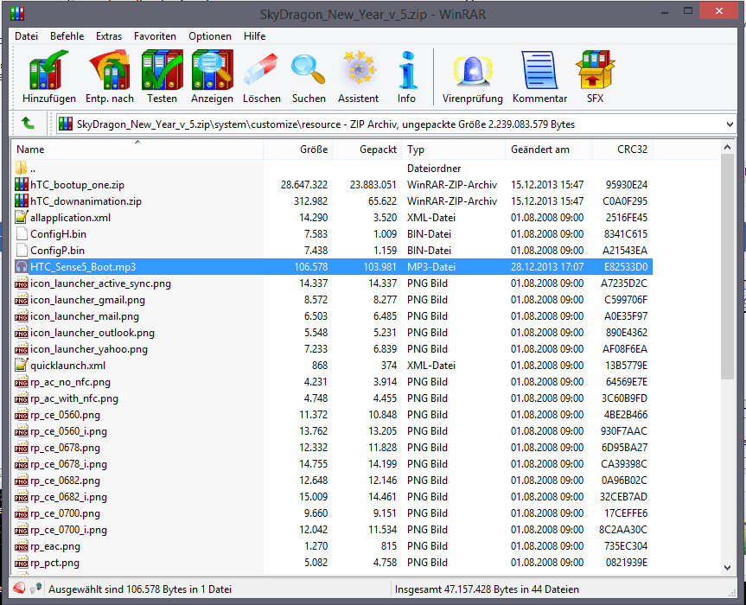Open the Suchen search tool
This screenshot has height=605, width=746.
click(x=309, y=77)
